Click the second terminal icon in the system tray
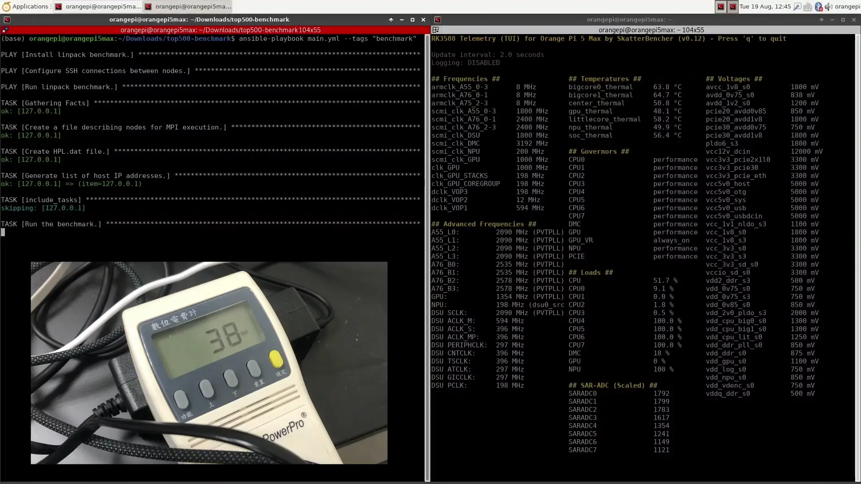 click(x=732, y=7)
